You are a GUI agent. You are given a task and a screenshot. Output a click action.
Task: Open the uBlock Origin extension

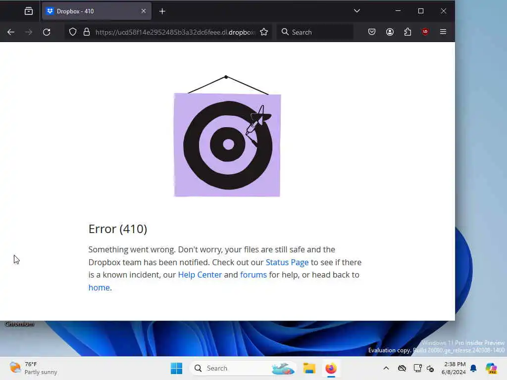pos(425,32)
